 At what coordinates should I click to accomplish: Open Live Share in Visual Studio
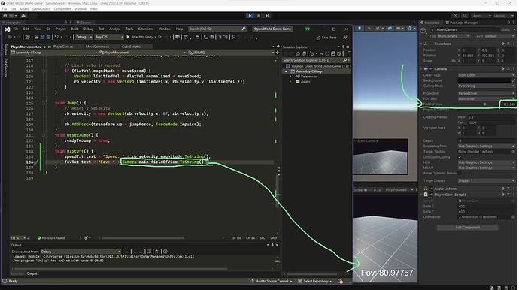326,38
